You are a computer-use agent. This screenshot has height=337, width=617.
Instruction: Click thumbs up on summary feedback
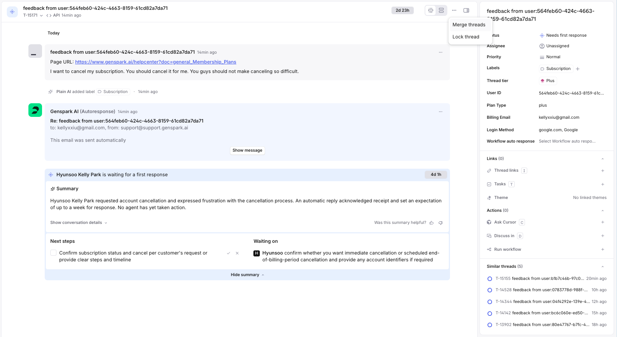(x=431, y=223)
